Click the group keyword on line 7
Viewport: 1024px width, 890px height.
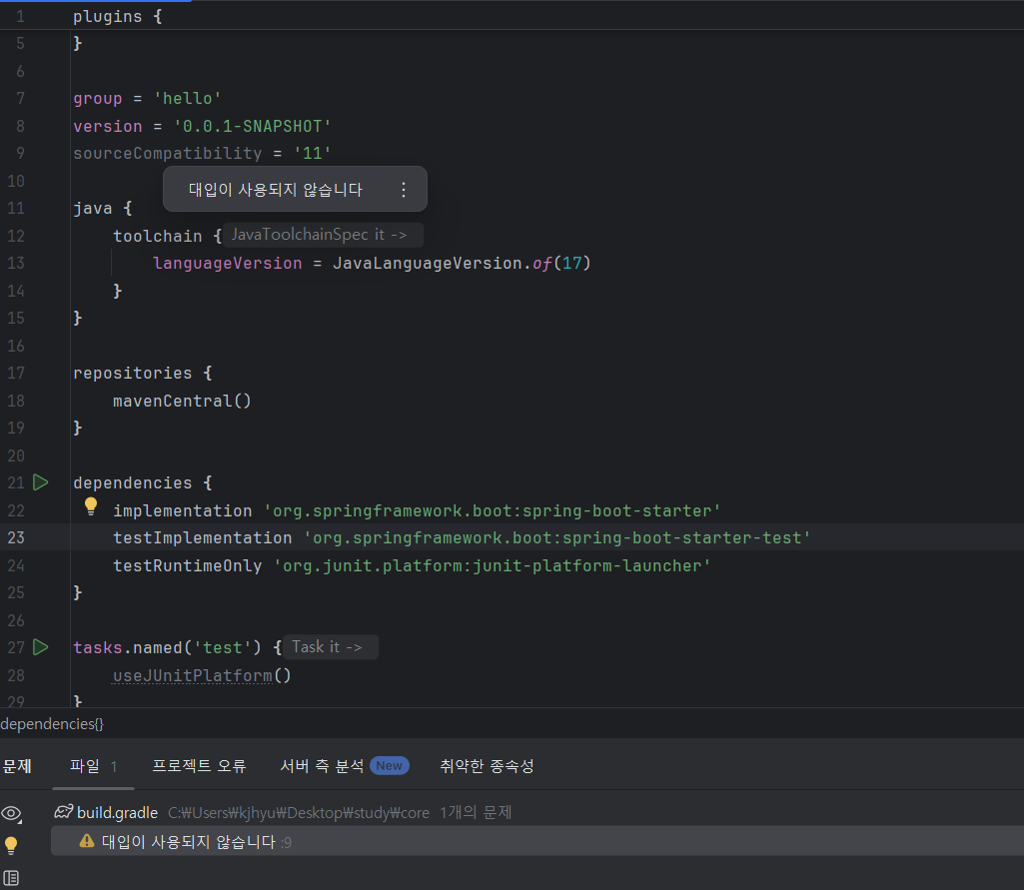click(97, 99)
